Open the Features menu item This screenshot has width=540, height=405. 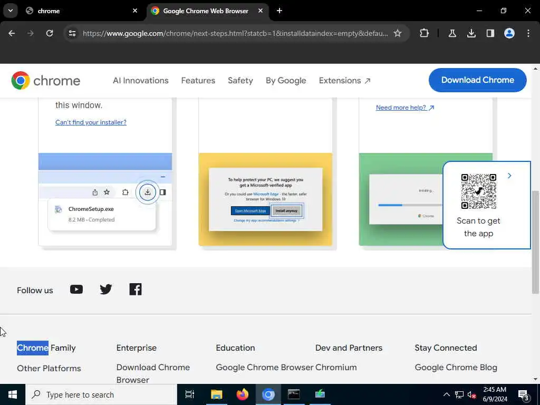tap(198, 81)
